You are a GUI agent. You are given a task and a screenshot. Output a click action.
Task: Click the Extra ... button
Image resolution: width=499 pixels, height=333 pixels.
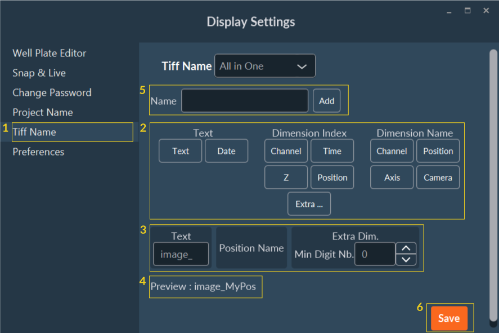click(309, 204)
